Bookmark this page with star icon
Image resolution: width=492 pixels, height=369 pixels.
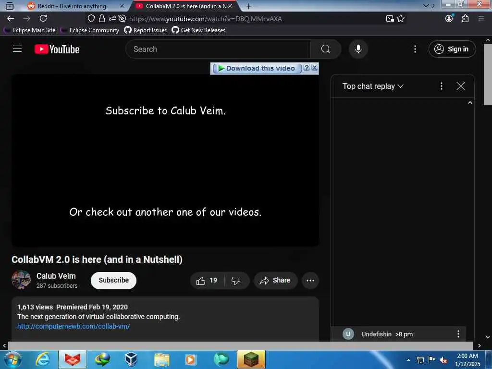click(401, 19)
